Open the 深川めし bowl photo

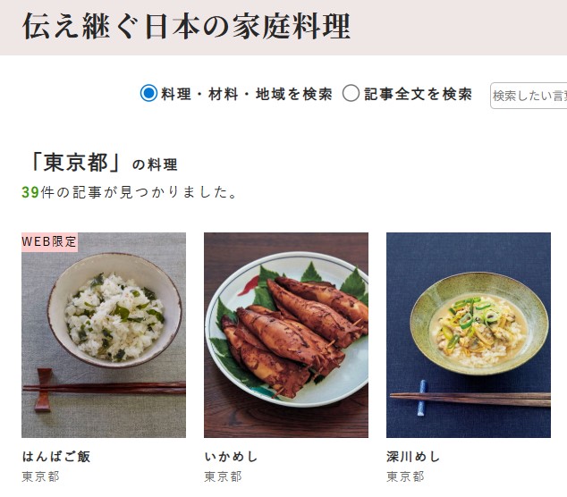[x=469, y=335]
